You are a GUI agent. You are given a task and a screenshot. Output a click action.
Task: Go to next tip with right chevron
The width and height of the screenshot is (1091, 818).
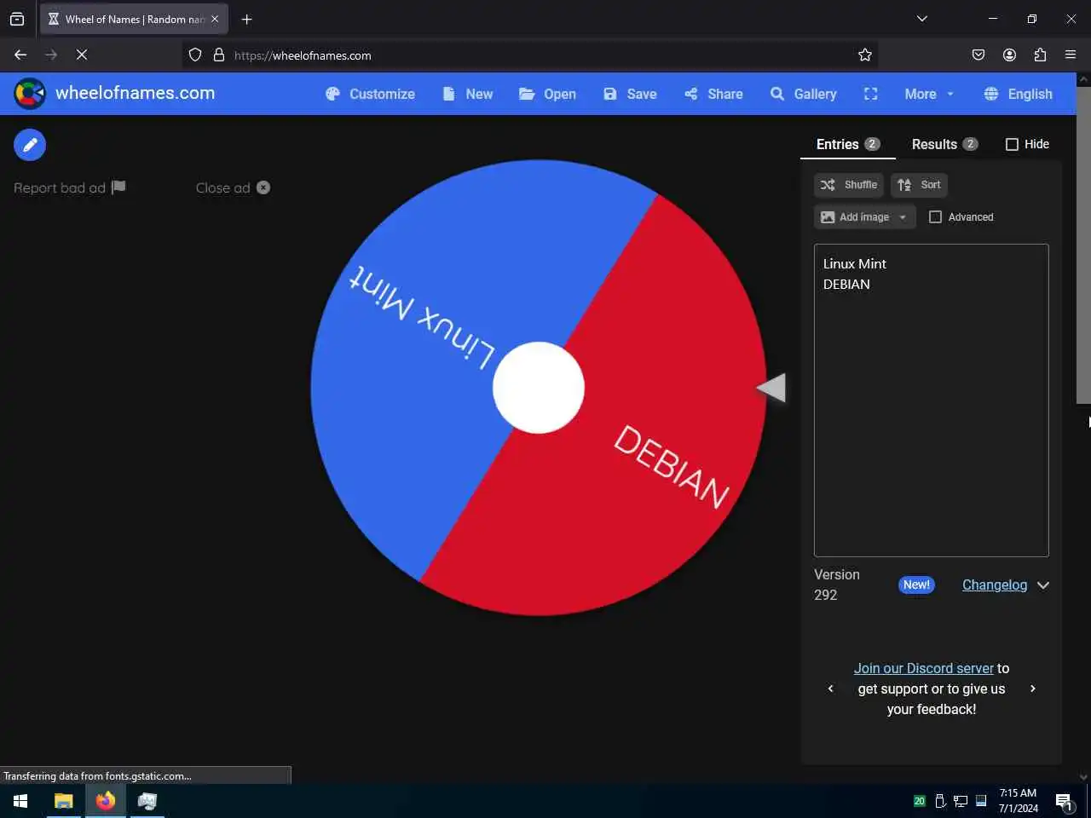pos(1033,688)
